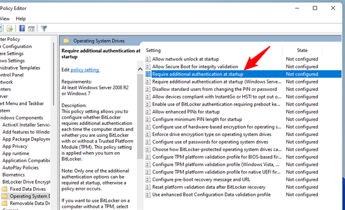Image resolution: width=345 pixels, height=210 pixels.
Task: Select Choose how BitLocker-protected drives recovered
Action: (x=217, y=149)
